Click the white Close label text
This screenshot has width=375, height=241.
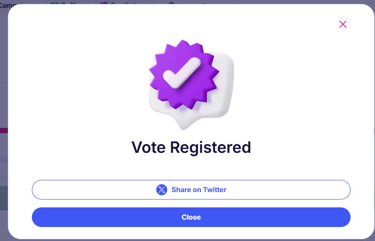pyautogui.click(x=191, y=217)
